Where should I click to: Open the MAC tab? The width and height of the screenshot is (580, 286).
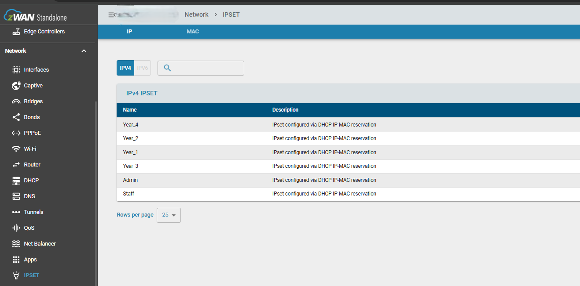tap(193, 32)
